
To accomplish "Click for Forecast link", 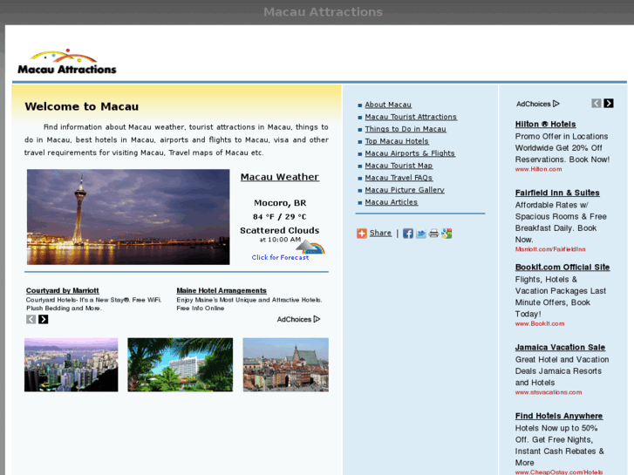I will coord(280,257).
